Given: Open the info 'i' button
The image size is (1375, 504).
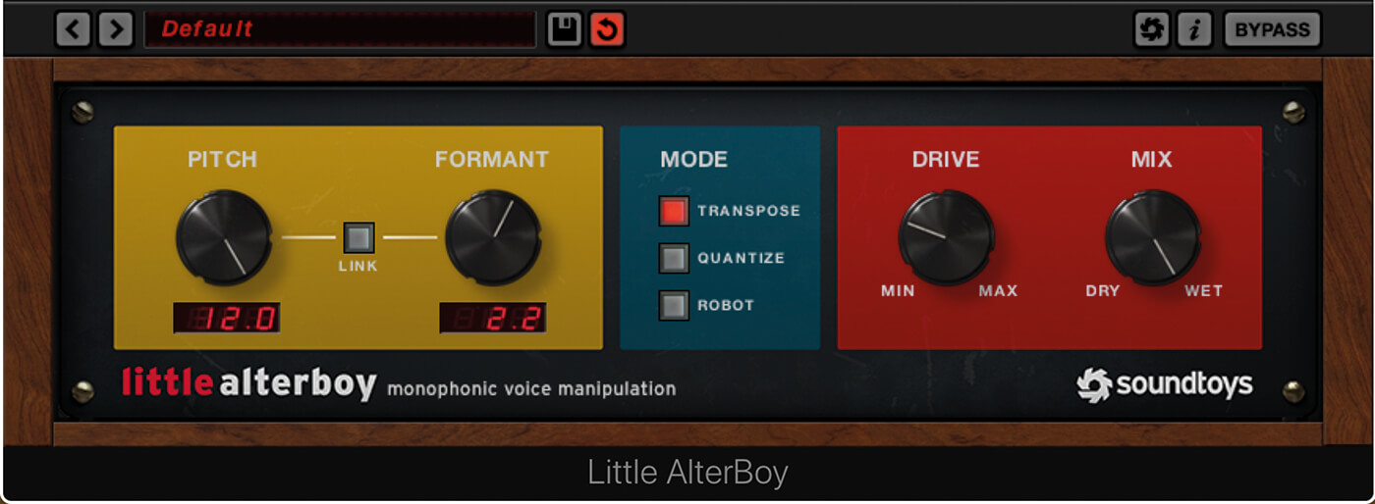Looking at the screenshot, I should tap(1194, 29).
